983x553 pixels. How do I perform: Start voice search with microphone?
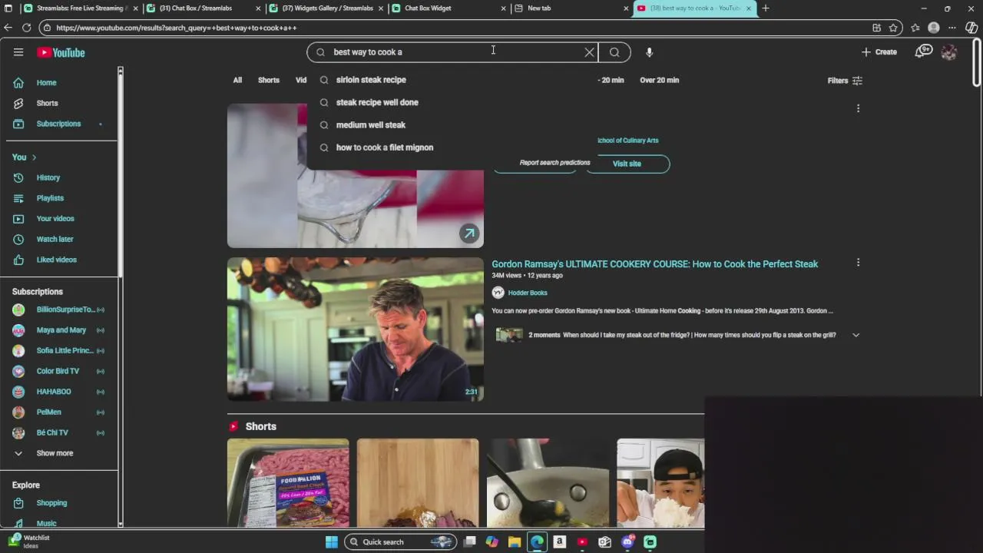(x=649, y=52)
